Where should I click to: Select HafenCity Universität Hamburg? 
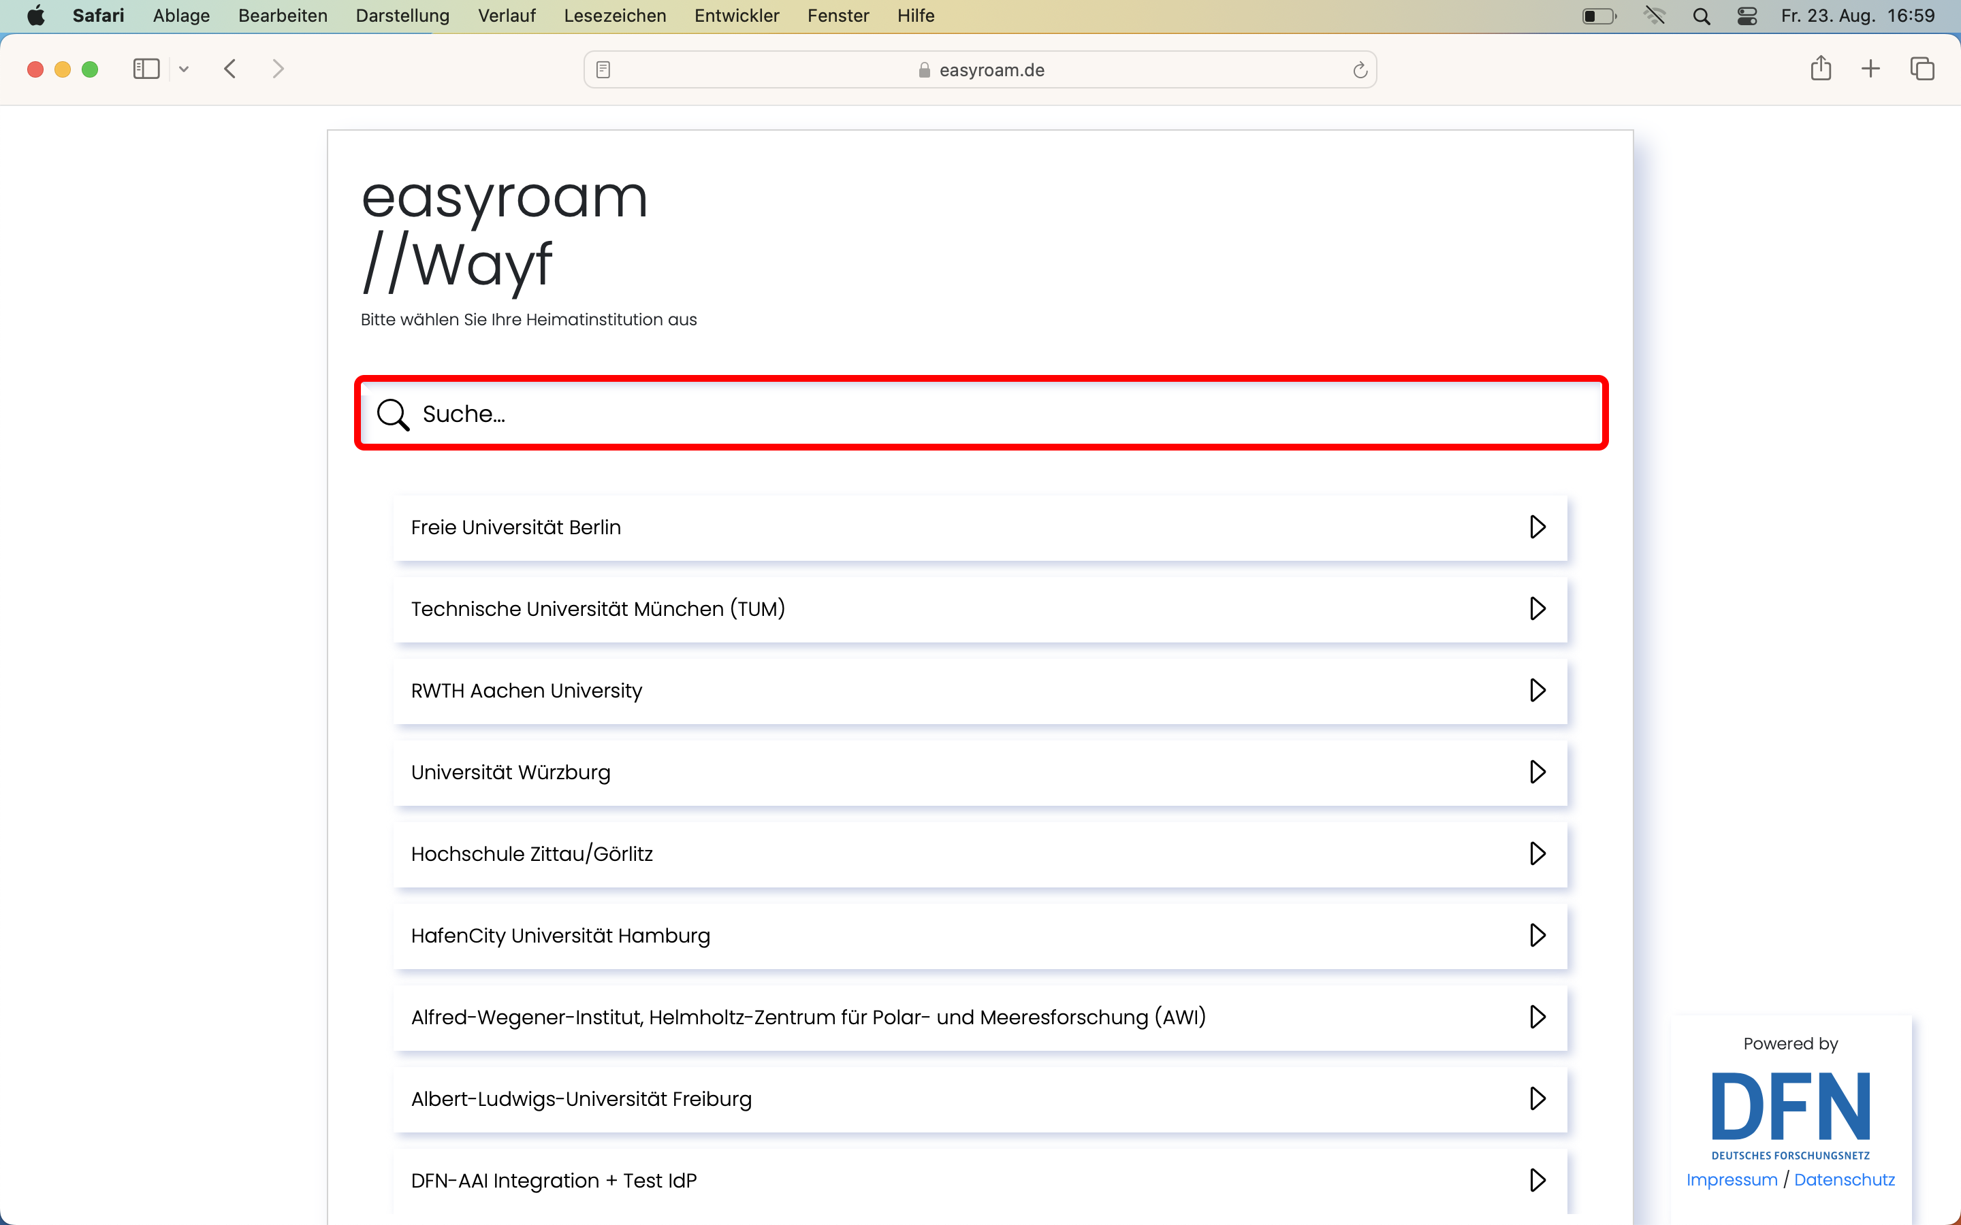980,936
